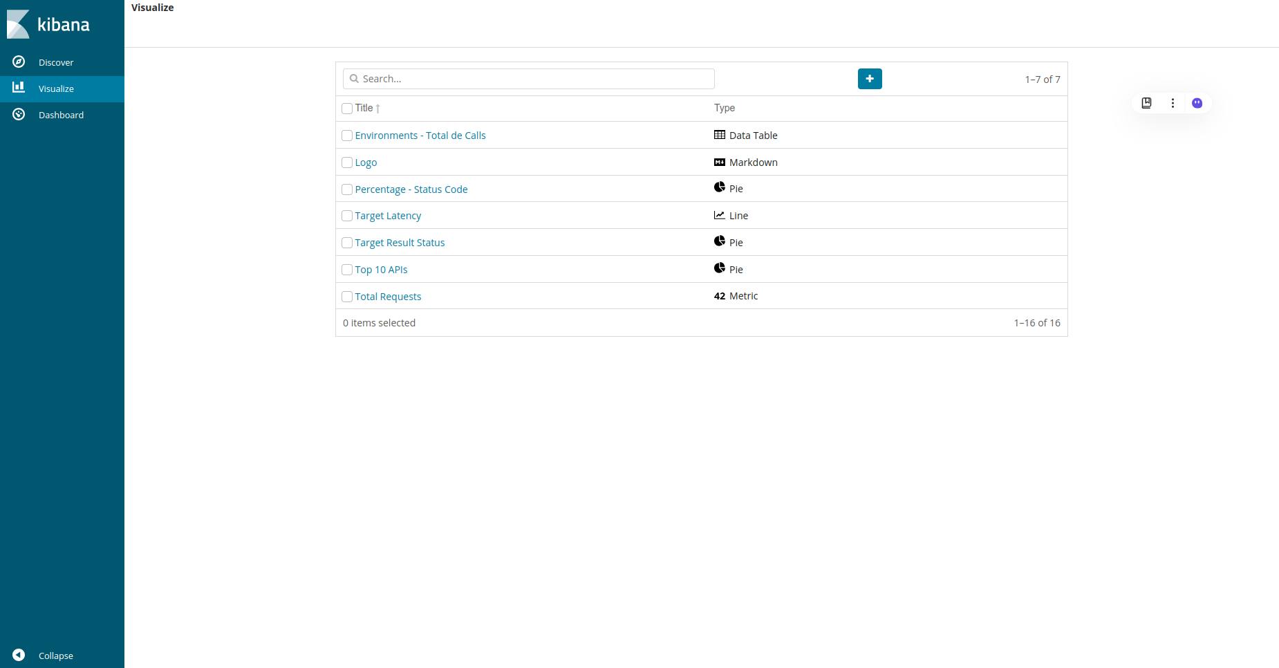Tick the Total Requests checkbox

(347, 297)
